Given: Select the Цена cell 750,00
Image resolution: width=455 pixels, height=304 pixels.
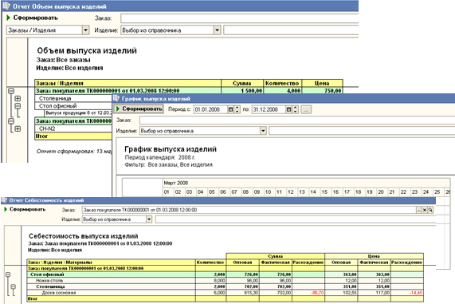Looking at the screenshot, I should point(322,91).
